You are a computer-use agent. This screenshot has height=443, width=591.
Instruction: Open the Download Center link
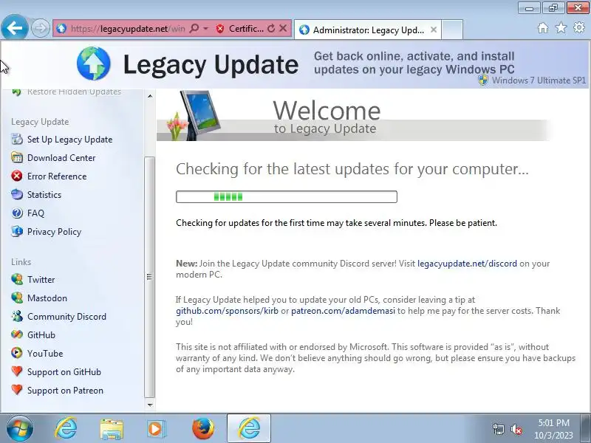pyautogui.click(x=61, y=158)
